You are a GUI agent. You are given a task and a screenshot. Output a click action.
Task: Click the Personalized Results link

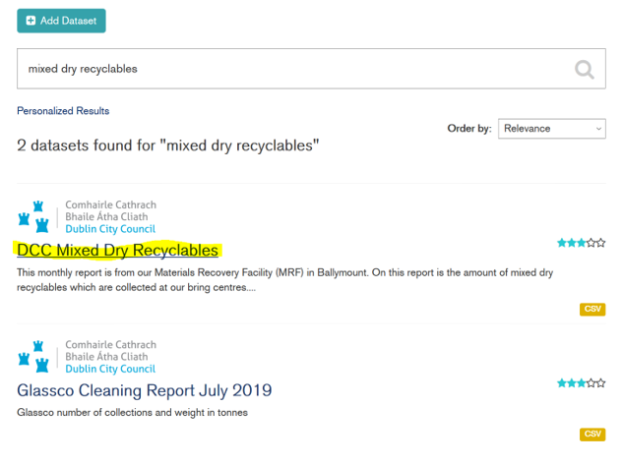(63, 111)
